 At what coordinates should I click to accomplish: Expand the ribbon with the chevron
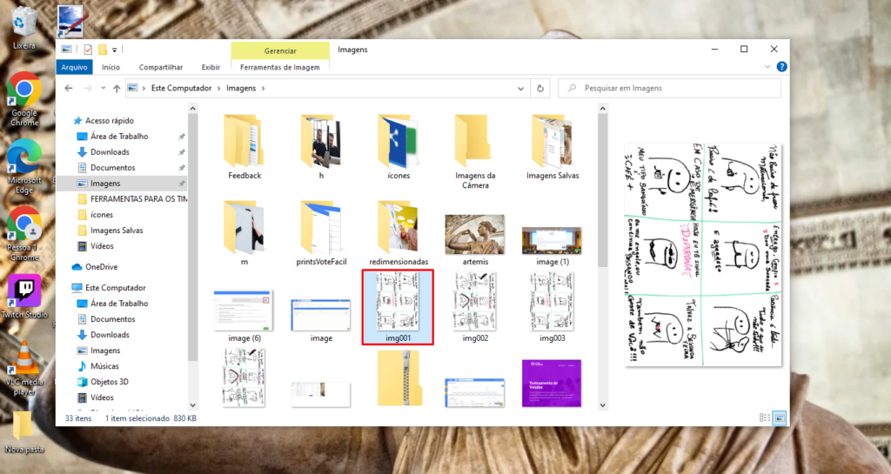tap(767, 67)
